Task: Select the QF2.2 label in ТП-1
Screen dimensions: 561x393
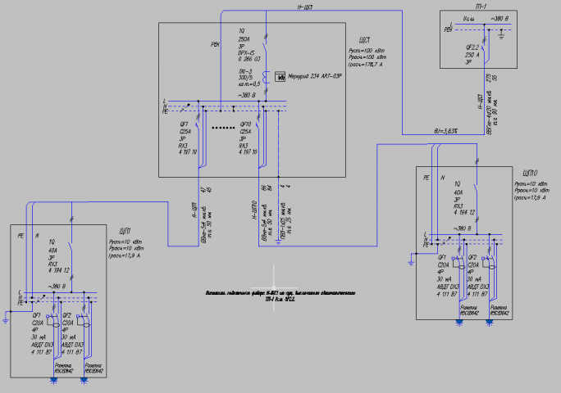Action: pos(472,47)
